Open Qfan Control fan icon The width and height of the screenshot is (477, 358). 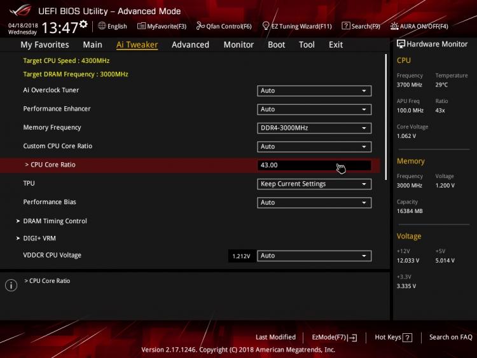[x=200, y=26]
